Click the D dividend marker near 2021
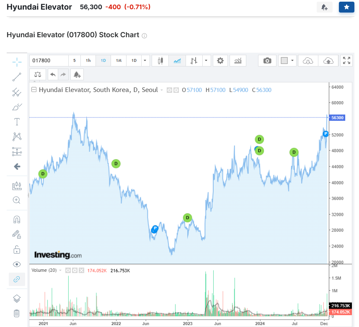The height and width of the screenshot is (327, 359). 43,174
